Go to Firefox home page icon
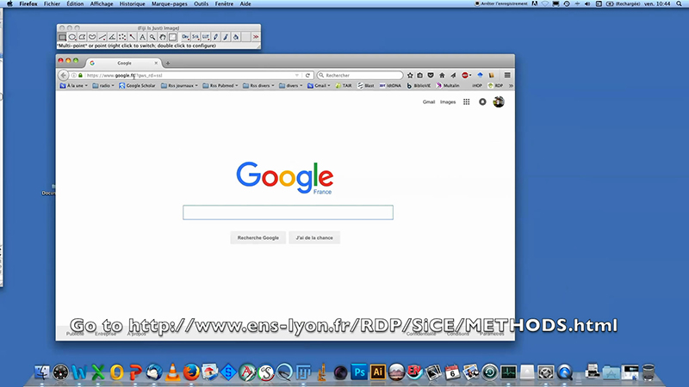This screenshot has width=689, height=387. (x=442, y=76)
